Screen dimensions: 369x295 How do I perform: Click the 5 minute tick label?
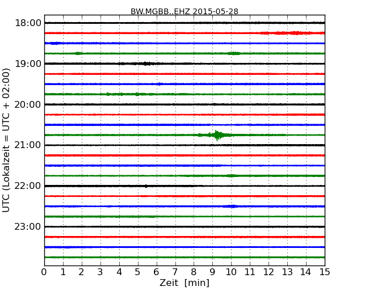click(138, 272)
